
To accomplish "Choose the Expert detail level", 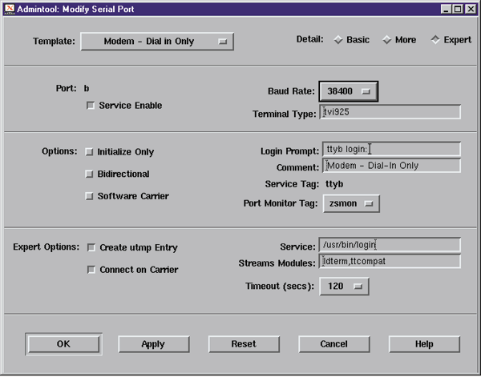I will [436, 40].
